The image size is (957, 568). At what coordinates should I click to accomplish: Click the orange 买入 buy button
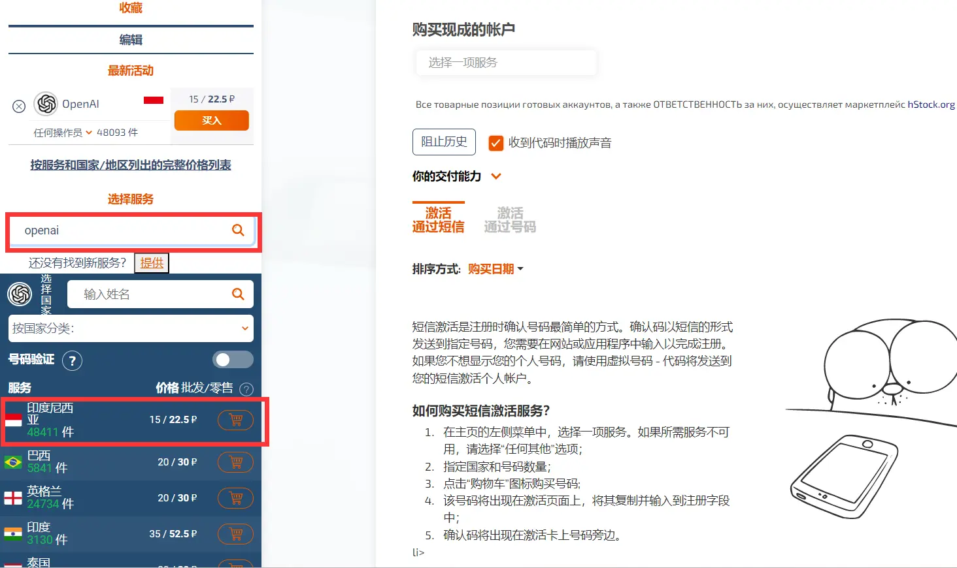pyautogui.click(x=212, y=120)
